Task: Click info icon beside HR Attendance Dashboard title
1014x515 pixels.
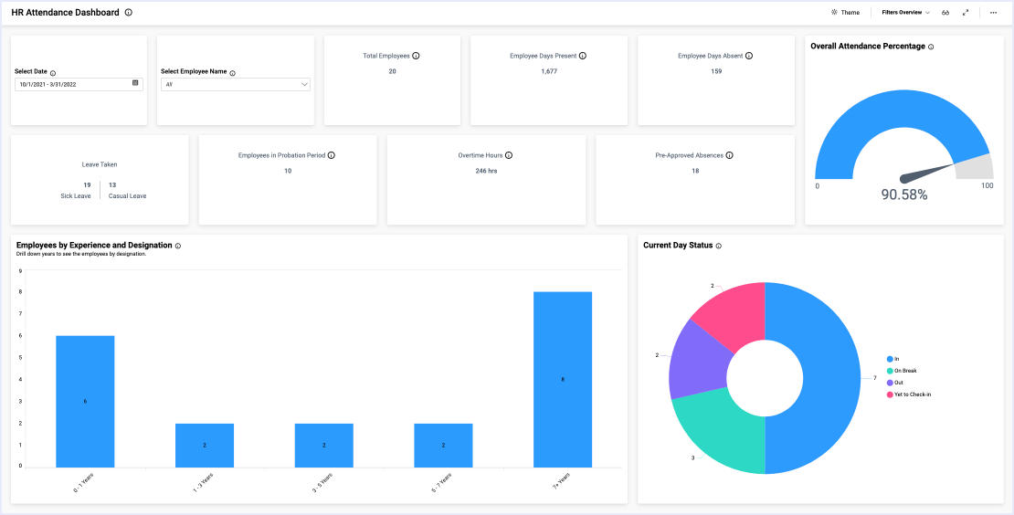Action: tap(128, 13)
